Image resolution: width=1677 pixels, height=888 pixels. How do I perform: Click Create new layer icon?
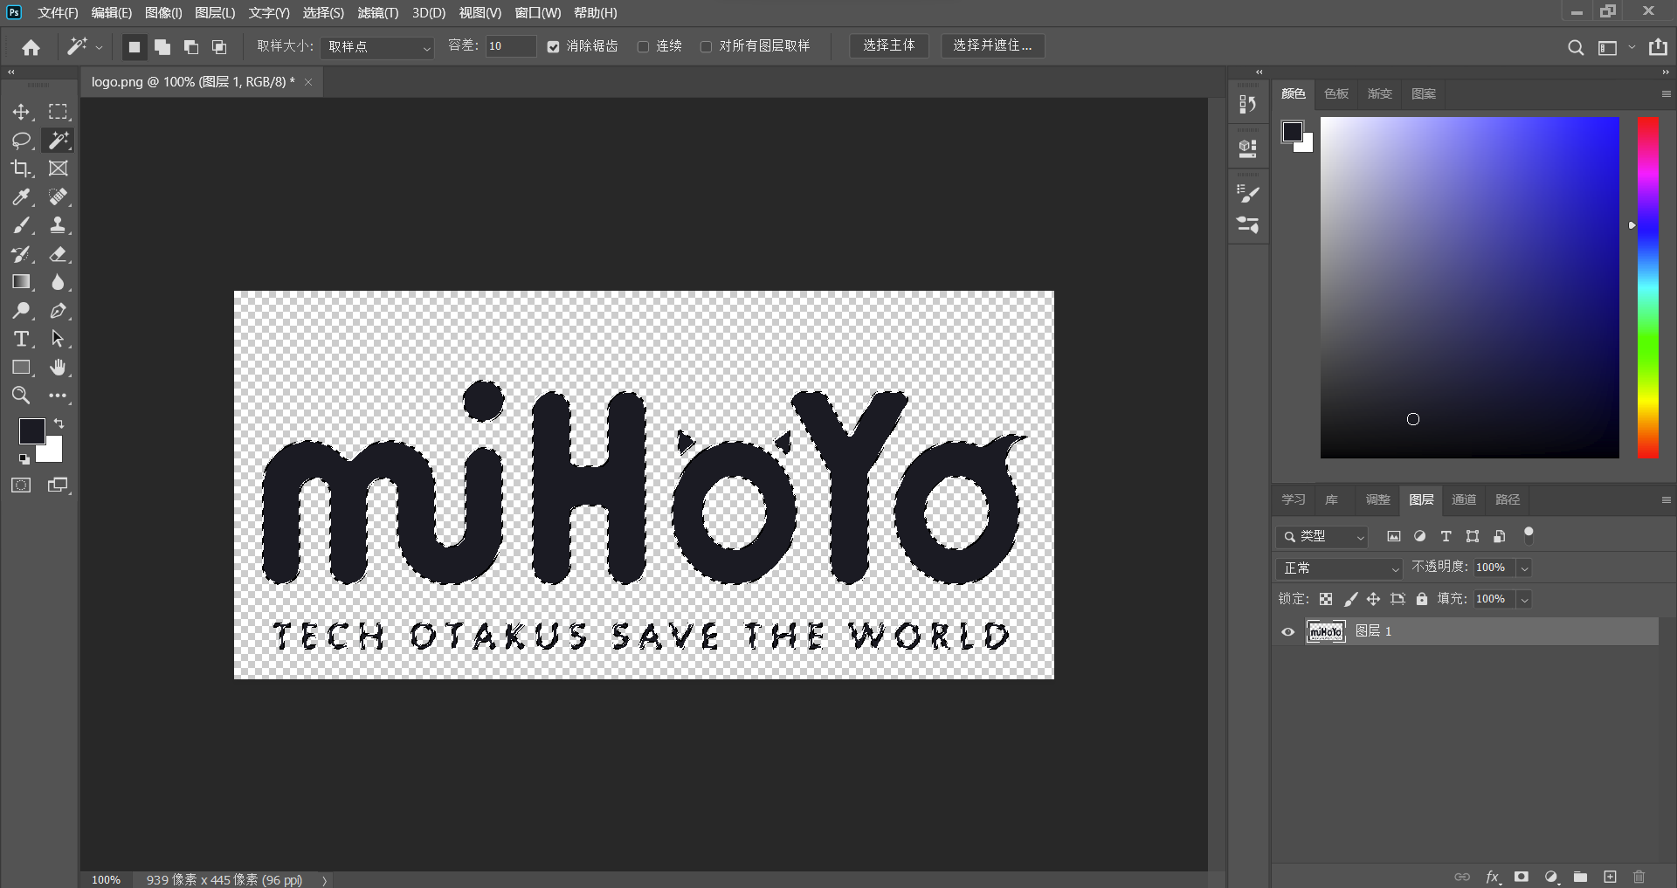1610,877
